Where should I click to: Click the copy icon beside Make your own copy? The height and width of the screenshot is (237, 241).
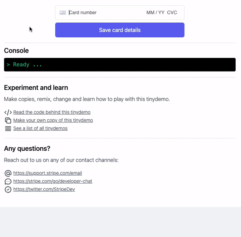pyautogui.click(x=8, y=121)
